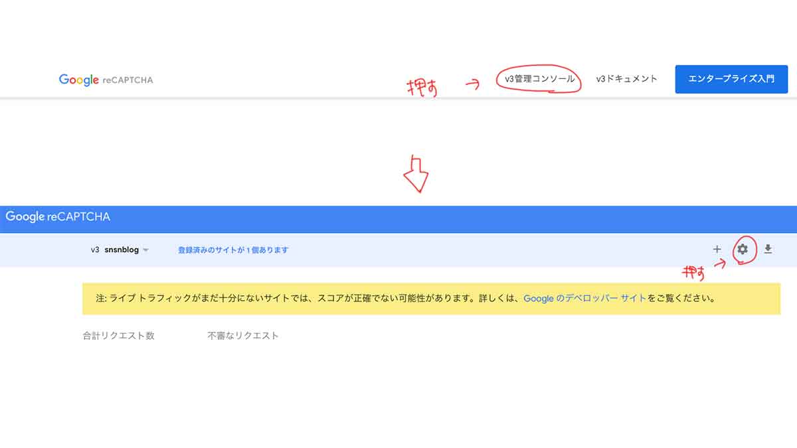Click the 合計リクエスト数 label

118,335
